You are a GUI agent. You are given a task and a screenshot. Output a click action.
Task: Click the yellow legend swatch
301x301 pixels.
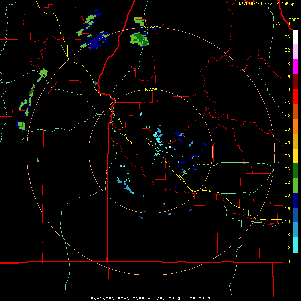(295, 156)
